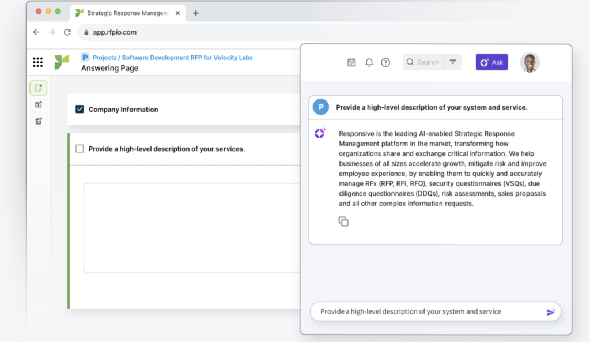Send the prompt with the arrow icon
Viewport: 590px width, 342px height.
point(550,312)
